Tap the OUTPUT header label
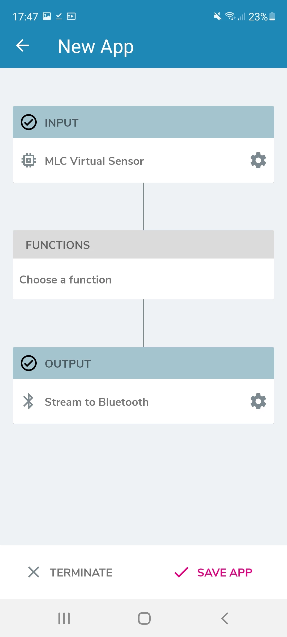The width and height of the screenshot is (287, 637). pos(68,364)
